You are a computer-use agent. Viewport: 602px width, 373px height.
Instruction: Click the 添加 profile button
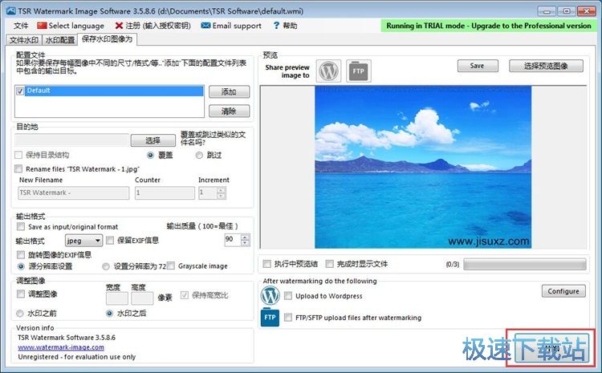coord(230,91)
